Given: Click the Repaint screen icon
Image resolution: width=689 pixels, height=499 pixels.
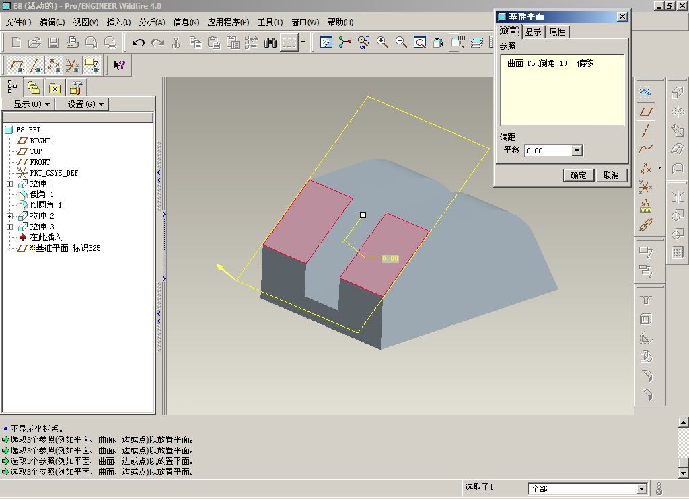Looking at the screenshot, I should [x=326, y=42].
